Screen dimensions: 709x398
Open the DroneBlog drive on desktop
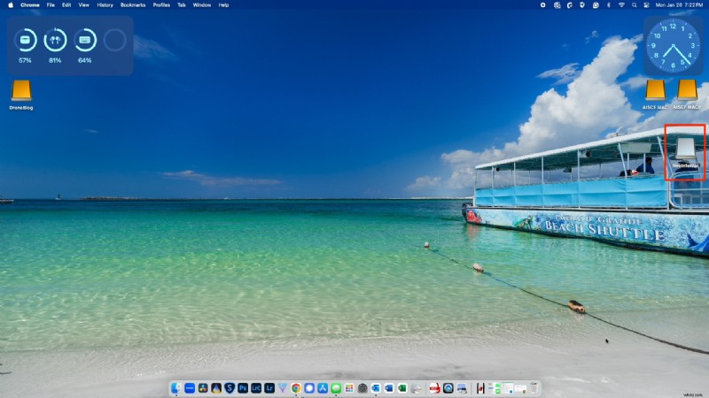coord(21,90)
